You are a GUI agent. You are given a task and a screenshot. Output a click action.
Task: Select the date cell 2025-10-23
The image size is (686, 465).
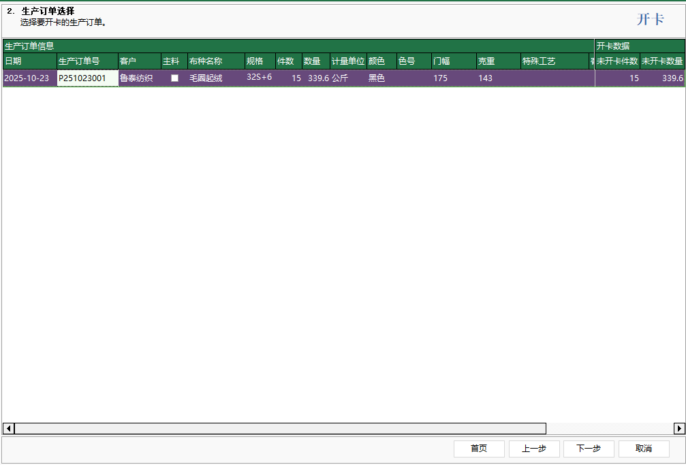point(29,78)
